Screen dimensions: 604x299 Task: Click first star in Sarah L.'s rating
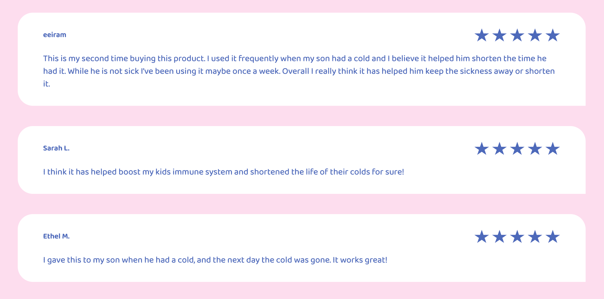pos(482,149)
